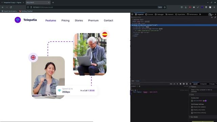
Task: Toggle light color scheme simulation
Action: pyautogui.click(x=180, y=84)
